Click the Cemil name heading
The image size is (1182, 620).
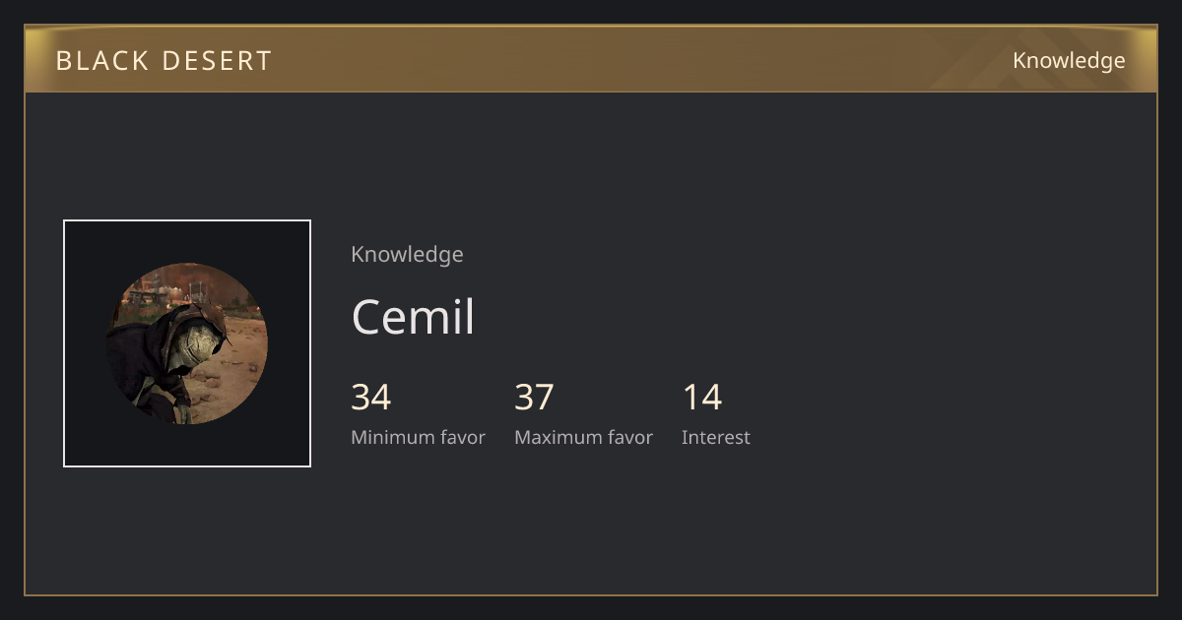click(x=414, y=317)
